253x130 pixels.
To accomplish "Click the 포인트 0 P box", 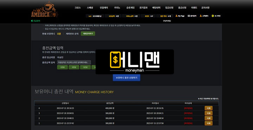I will point(148,16).
